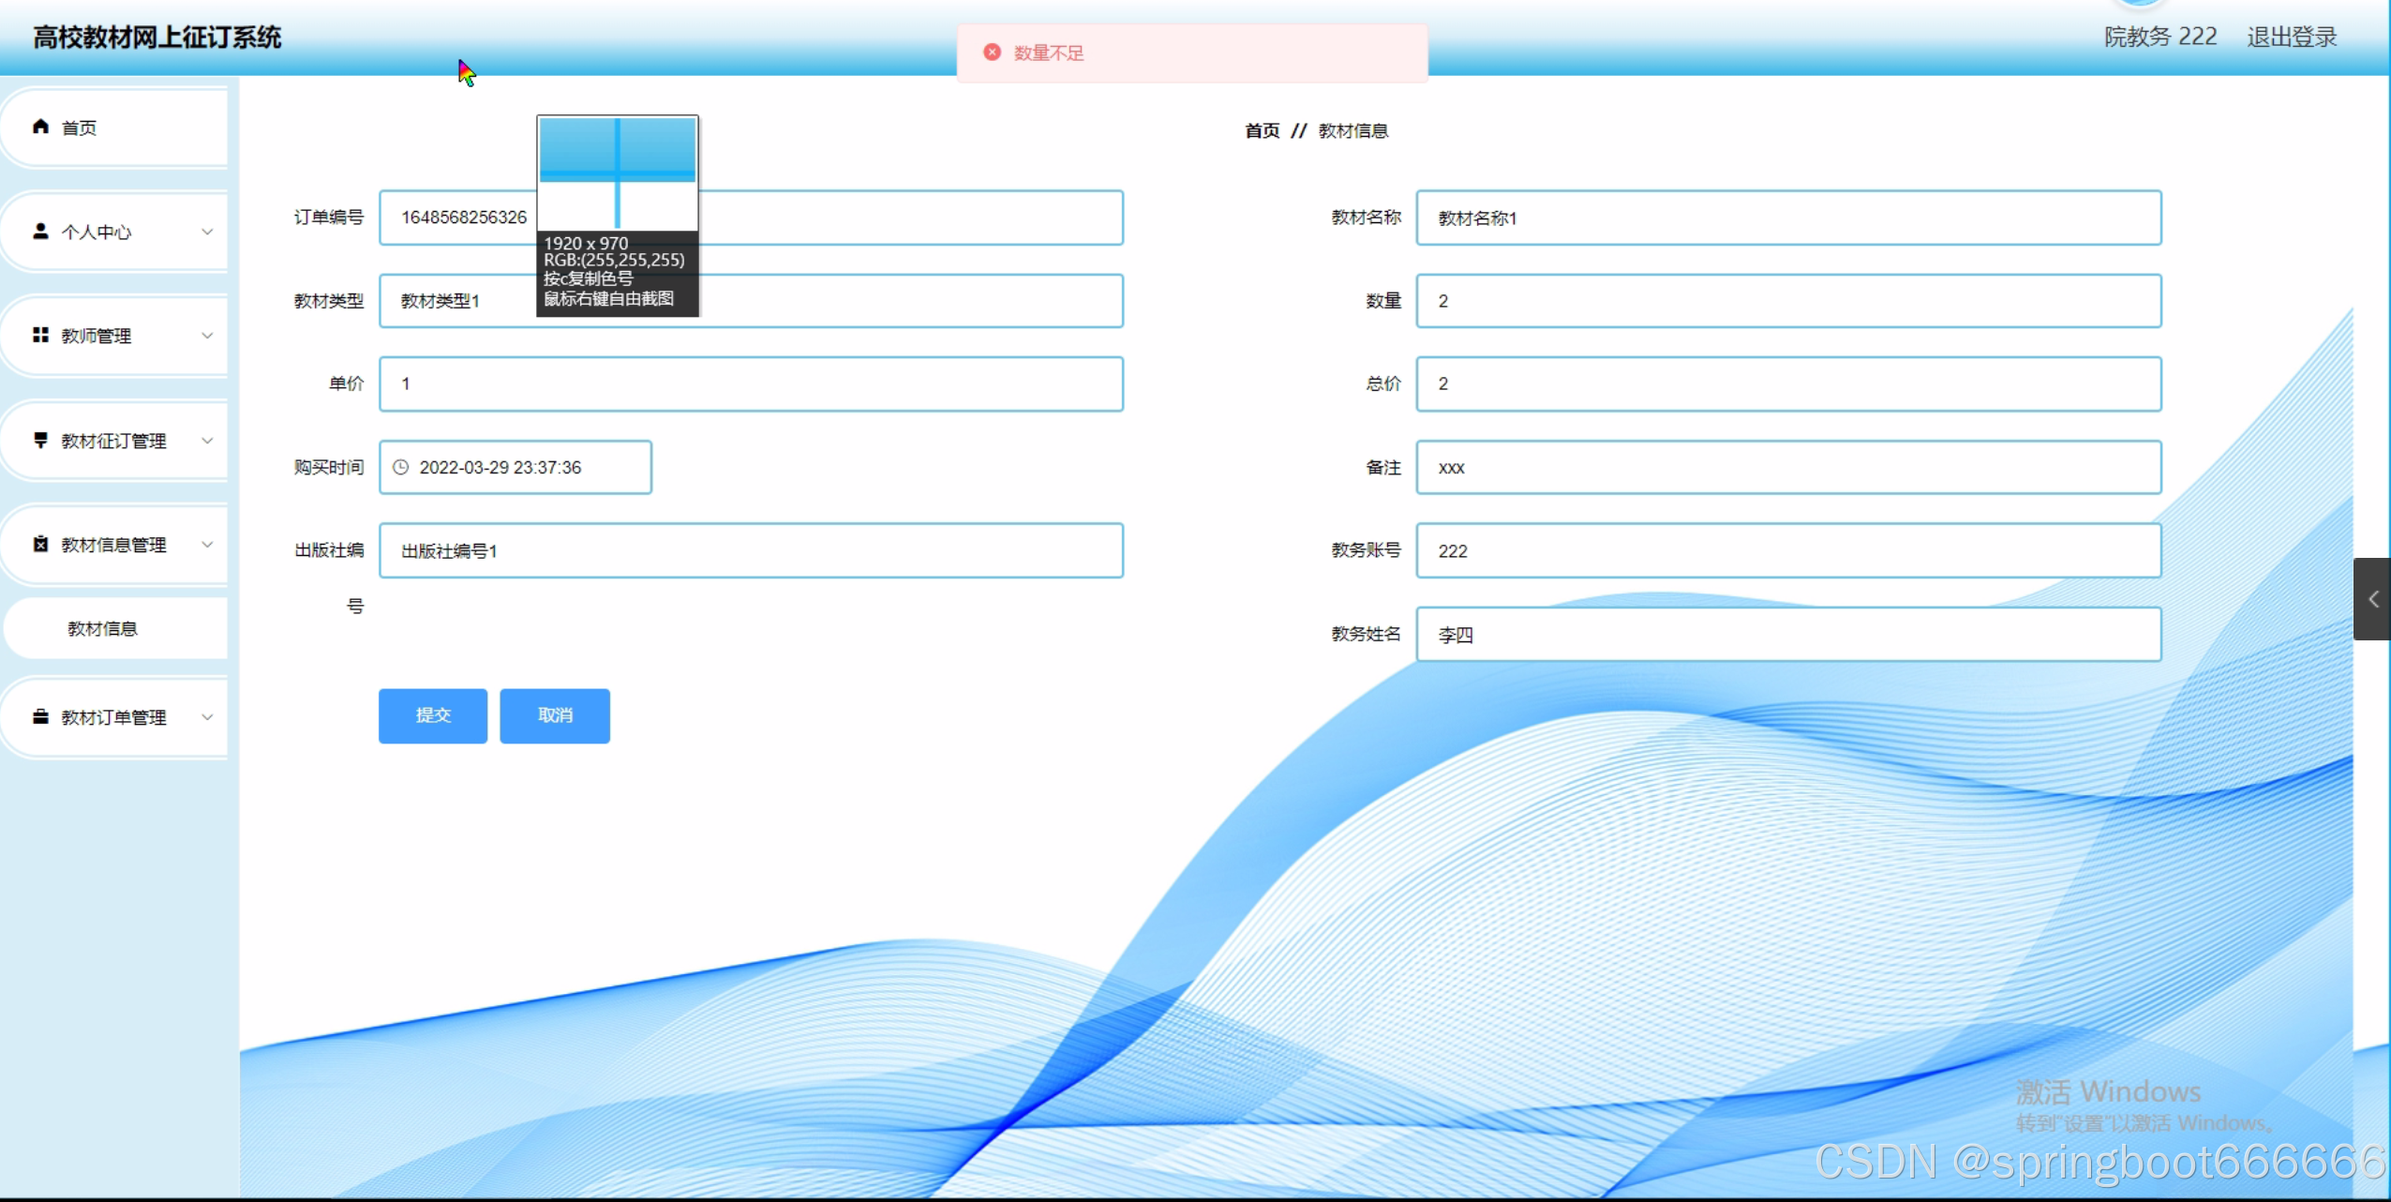Expand the 教材订单管理 chevron
This screenshot has width=2391, height=1202.
(207, 717)
